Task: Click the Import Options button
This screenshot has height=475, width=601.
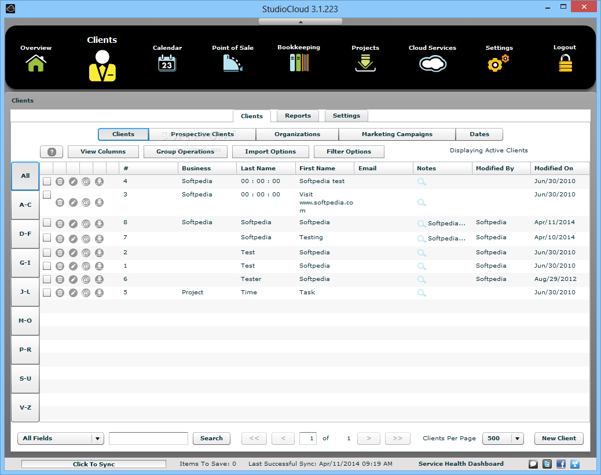Action: (x=270, y=152)
